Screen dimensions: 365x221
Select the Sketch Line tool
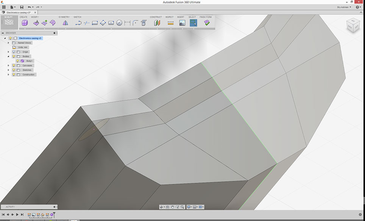78,23
